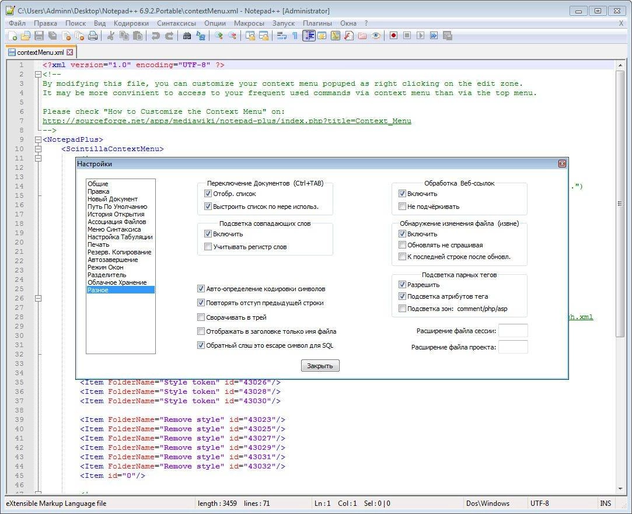The width and height of the screenshot is (632, 514).
Task: Uncheck 'Отобр. список' checkbox
Action: click(208, 193)
